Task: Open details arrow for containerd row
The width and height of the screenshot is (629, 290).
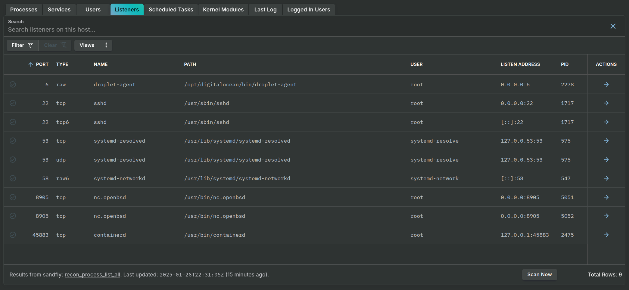Action: pos(606,235)
